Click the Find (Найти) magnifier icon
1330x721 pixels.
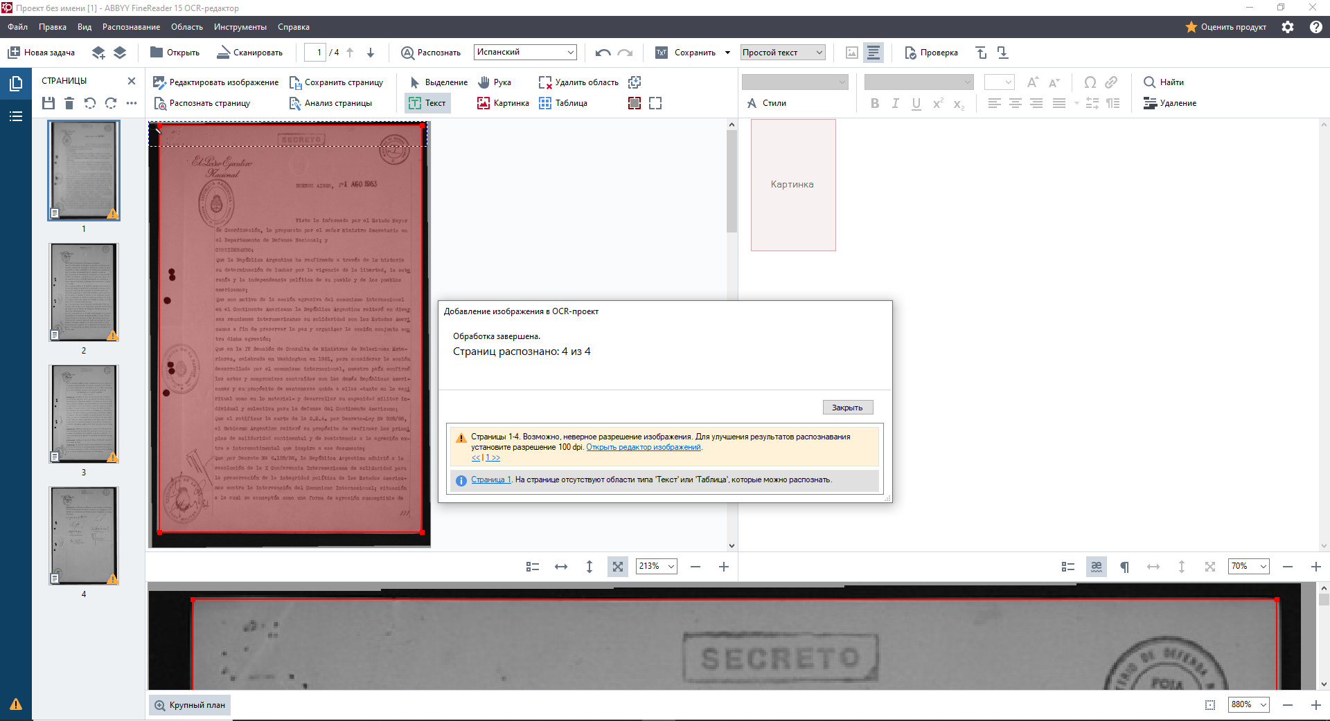tap(1149, 82)
